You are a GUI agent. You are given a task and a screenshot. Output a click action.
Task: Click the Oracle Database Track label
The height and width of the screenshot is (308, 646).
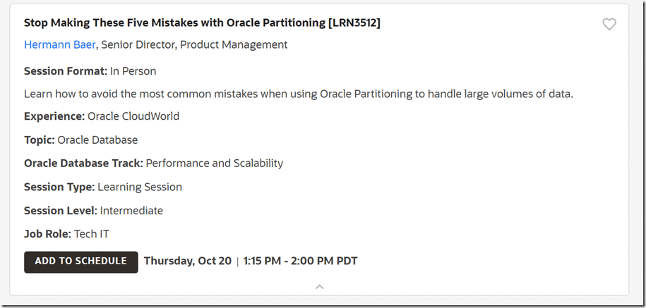tap(83, 164)
